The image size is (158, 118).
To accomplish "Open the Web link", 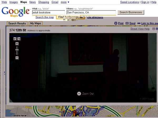I will tap(4, 2).
